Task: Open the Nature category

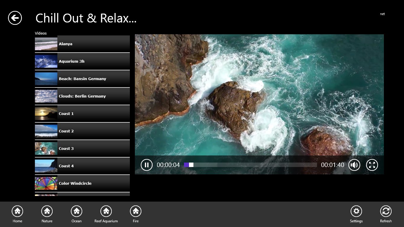Action: 47,211
